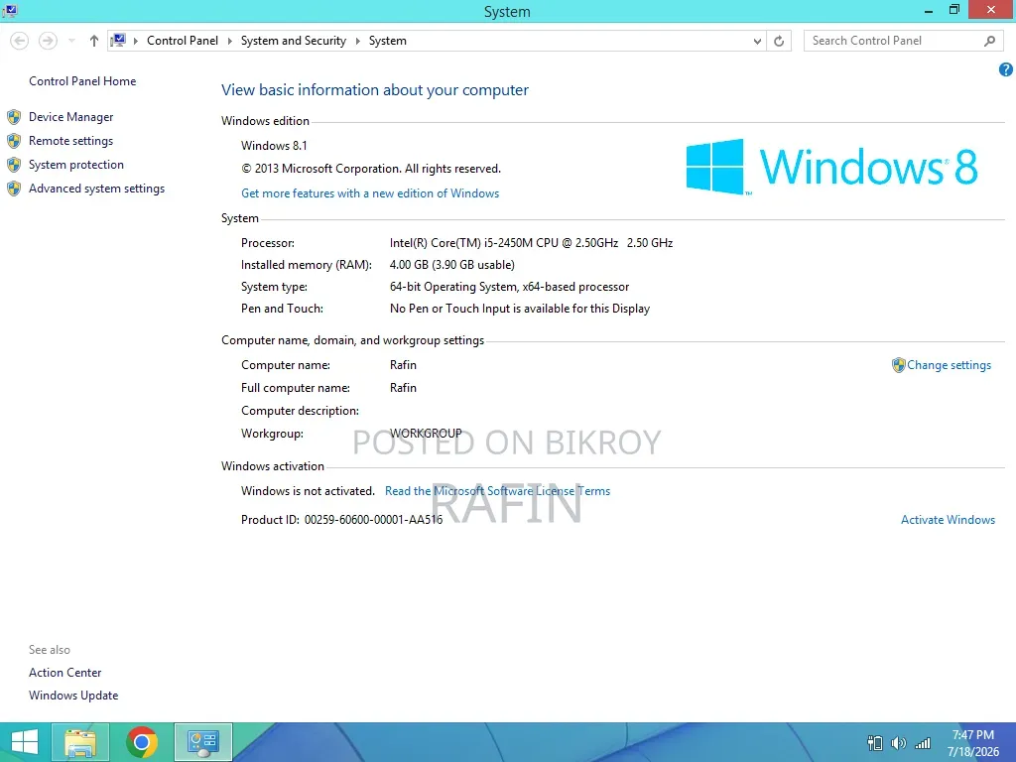Launch Google Chrome from the taskbar

click(142, 742)
